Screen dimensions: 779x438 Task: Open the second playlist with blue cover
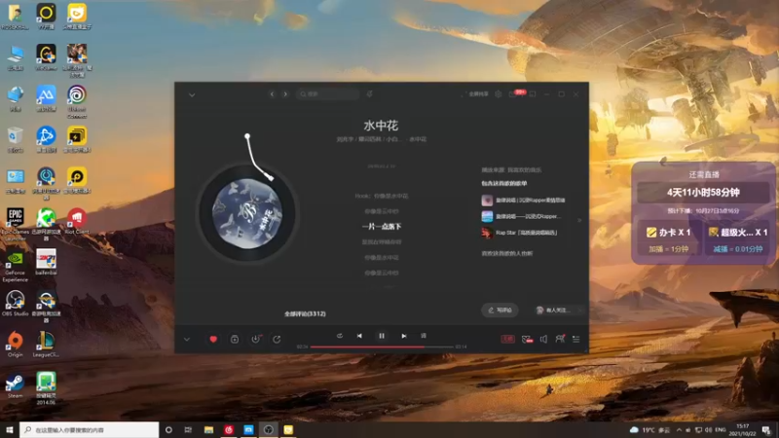point(521,216)
